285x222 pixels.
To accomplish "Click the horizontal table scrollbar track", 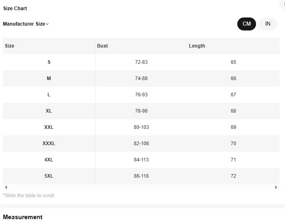I will click(141, 187).
